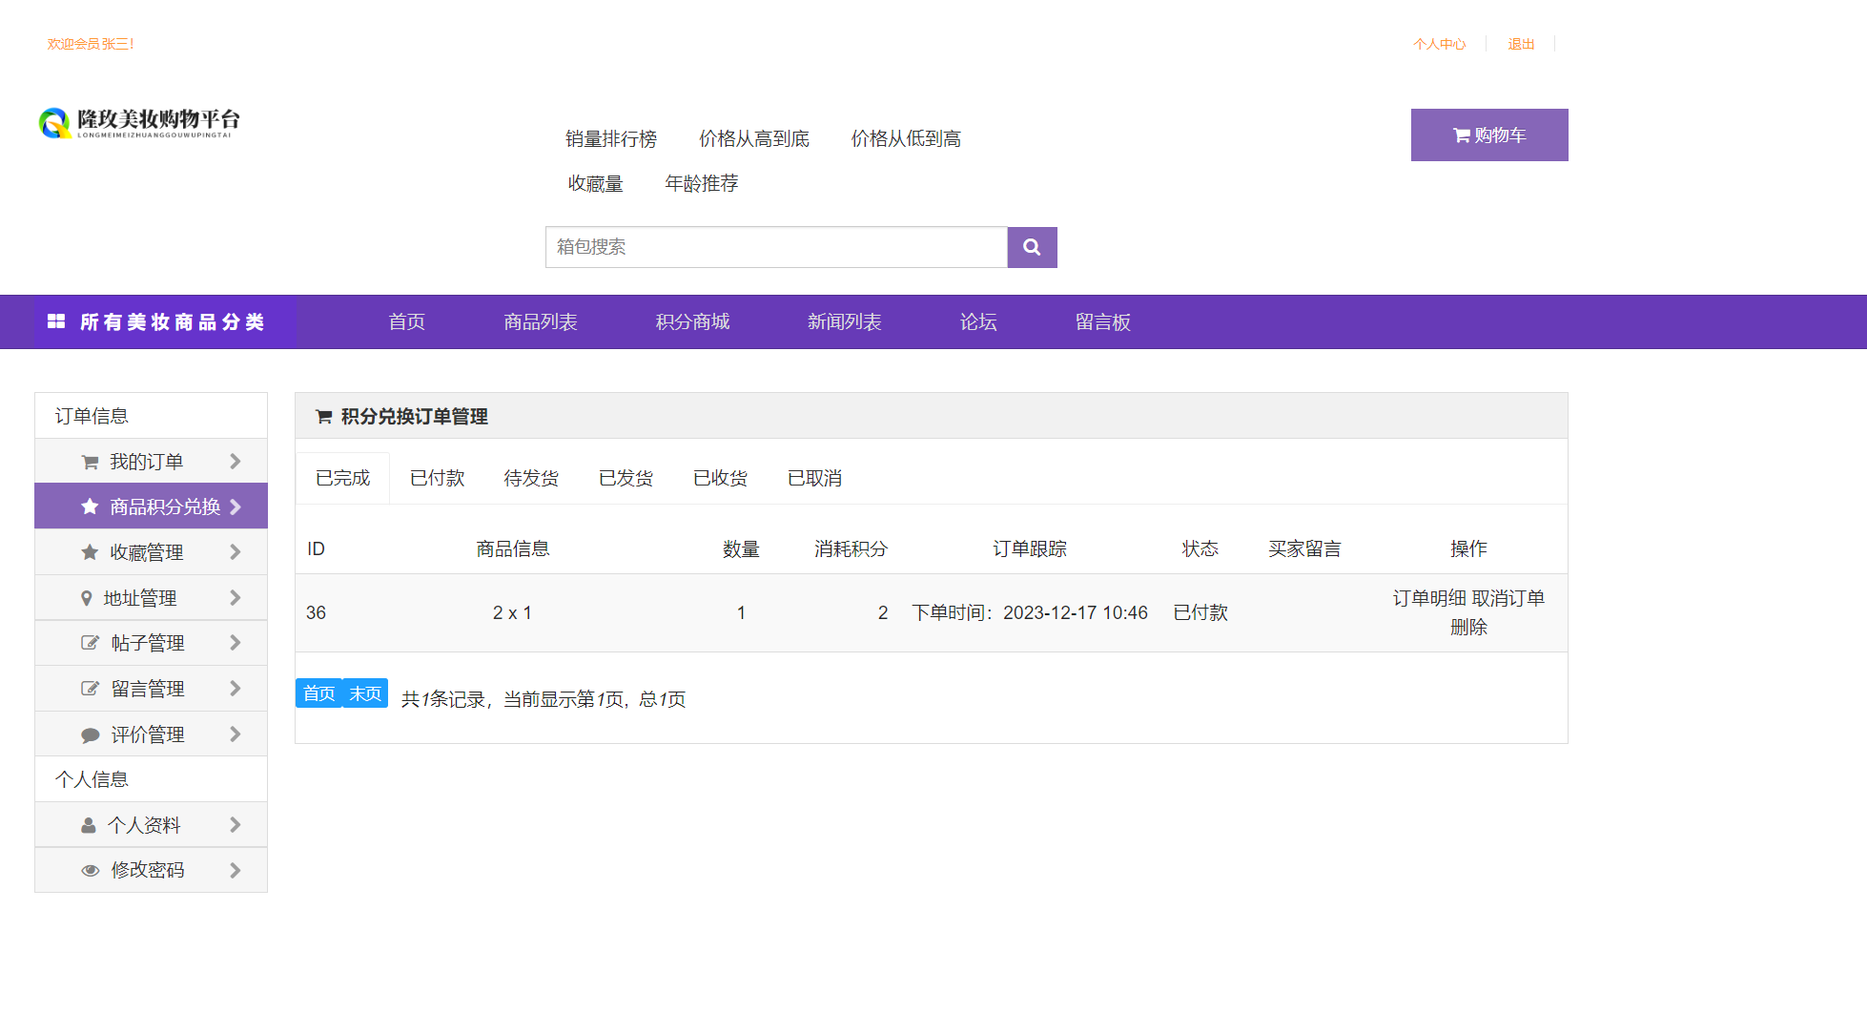Go to pagination 末页 button
1867x1013 pixels.
pos(365,693)
